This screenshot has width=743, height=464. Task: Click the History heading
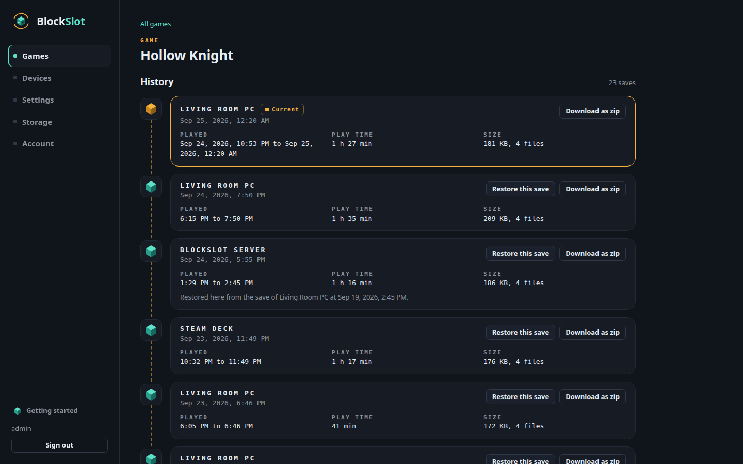tap(157, 82)
